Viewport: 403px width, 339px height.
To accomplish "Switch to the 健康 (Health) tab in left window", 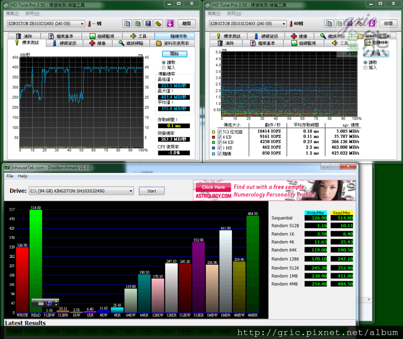I will tap(97, 43).
